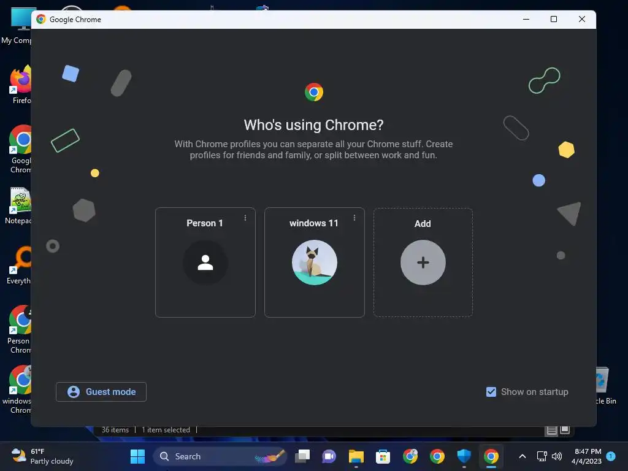Screen dimensions: 628x471
Task: Close the Google Chrome profile picker window
Action: click(582, 19)
